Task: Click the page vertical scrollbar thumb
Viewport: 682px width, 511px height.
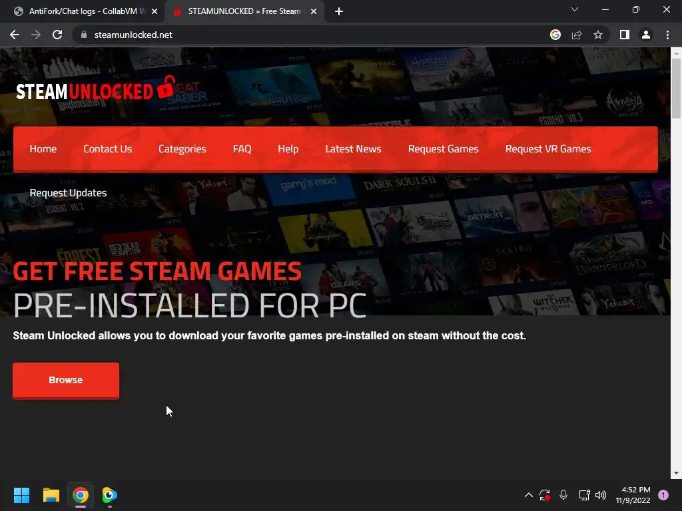Action: [676, 88]
